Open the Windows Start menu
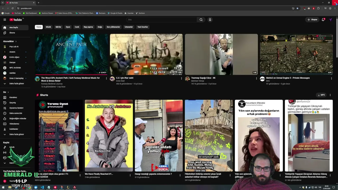This screenshot has height=190, width=338. [x=3, y=187]
